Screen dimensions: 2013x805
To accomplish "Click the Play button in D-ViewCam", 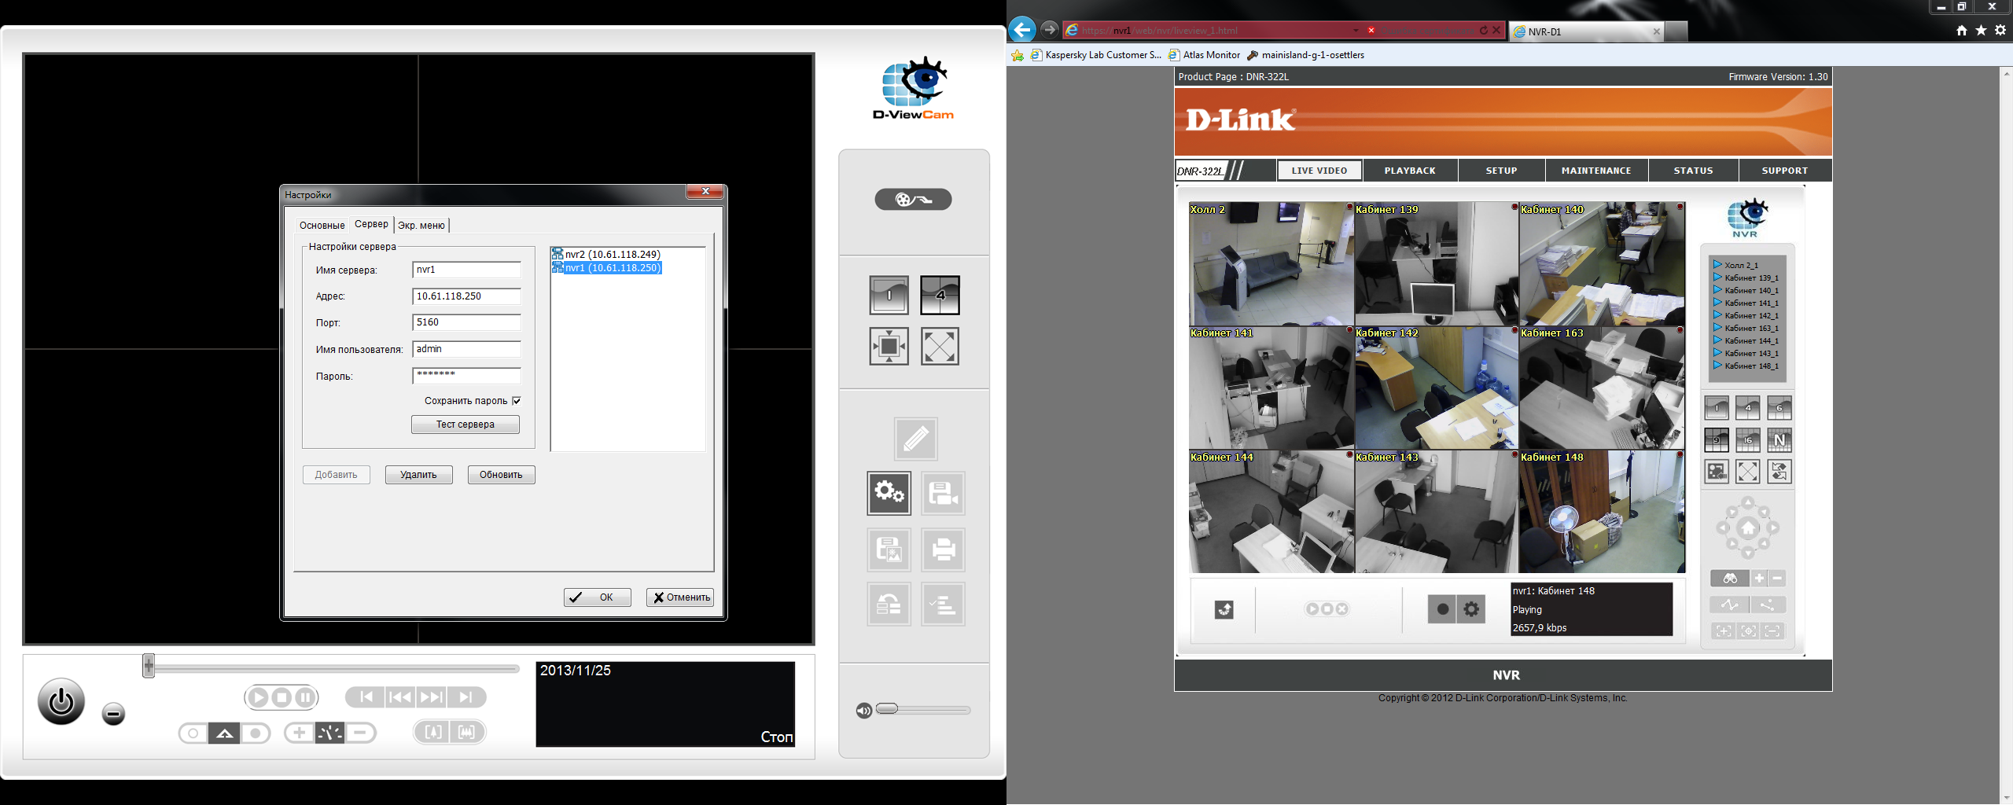I will (258, 697).
